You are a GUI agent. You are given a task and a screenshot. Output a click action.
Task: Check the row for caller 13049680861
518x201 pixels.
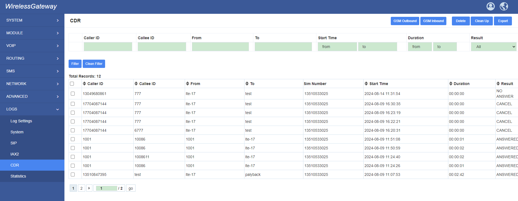click(73, 94)
